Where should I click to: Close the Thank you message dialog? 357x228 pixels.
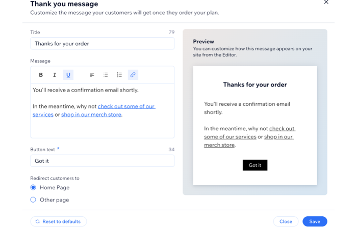(326, 2)
